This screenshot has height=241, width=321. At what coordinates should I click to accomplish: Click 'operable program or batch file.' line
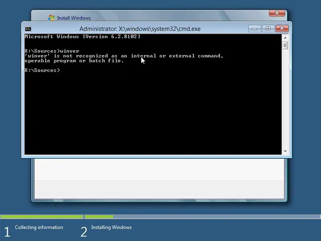[x=74, y=61]
